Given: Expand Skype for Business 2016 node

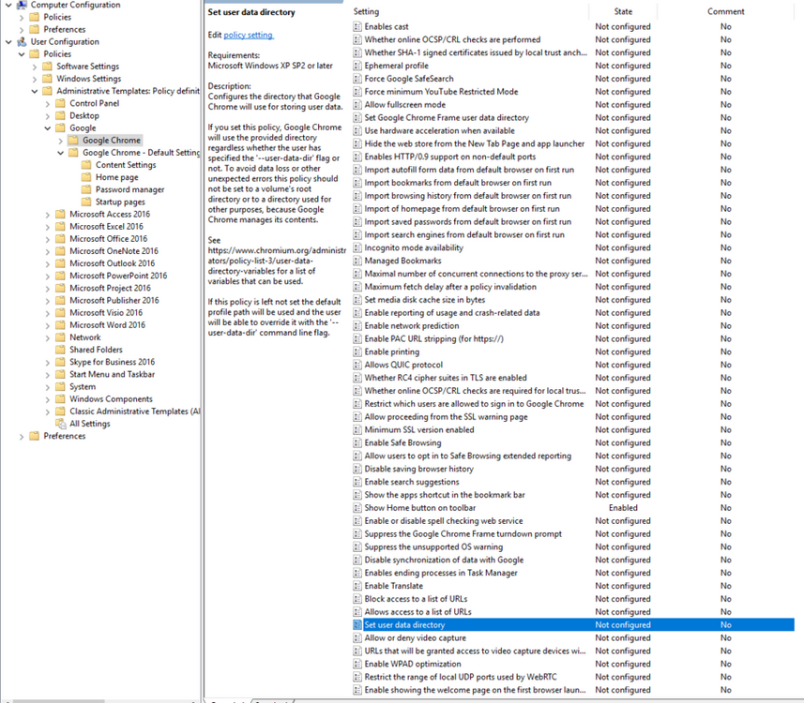Looking at the screenshot, I should coord(48,362).
